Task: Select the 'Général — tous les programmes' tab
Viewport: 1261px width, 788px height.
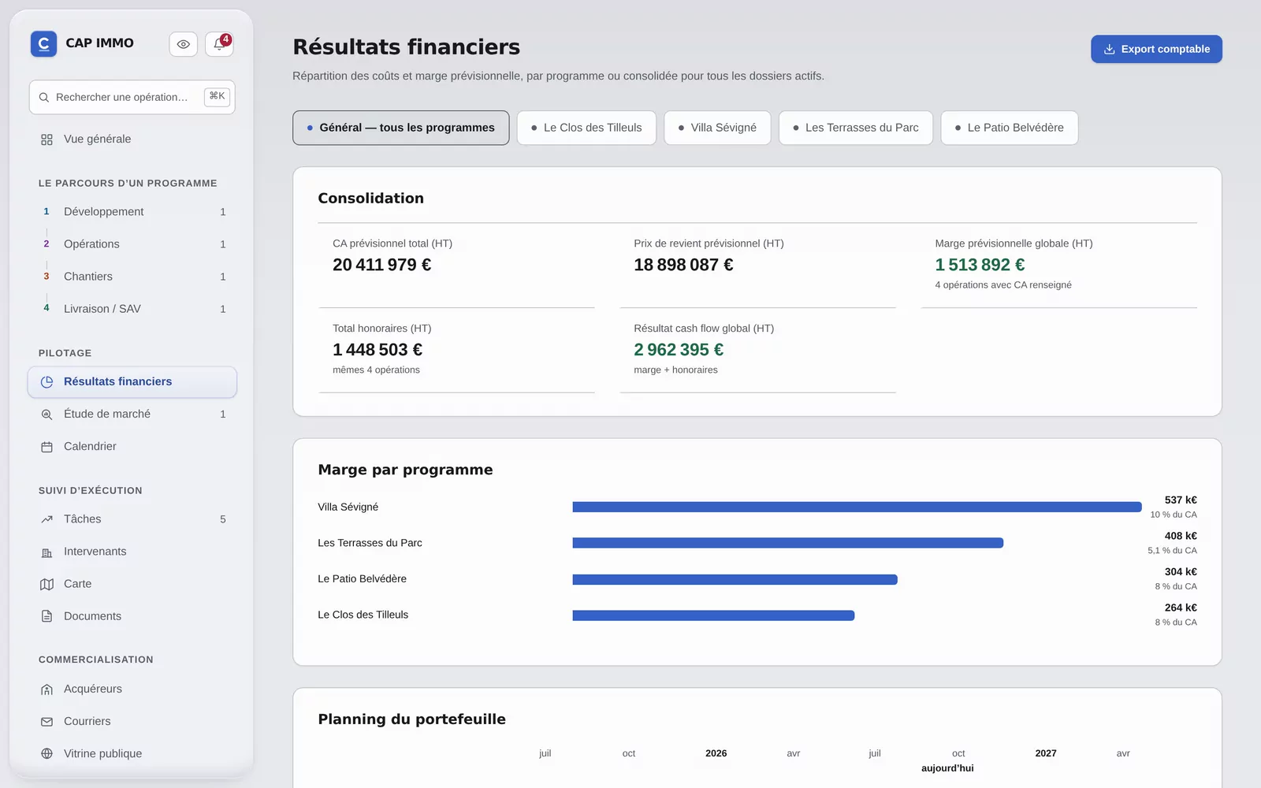Action: pos(400,128)
